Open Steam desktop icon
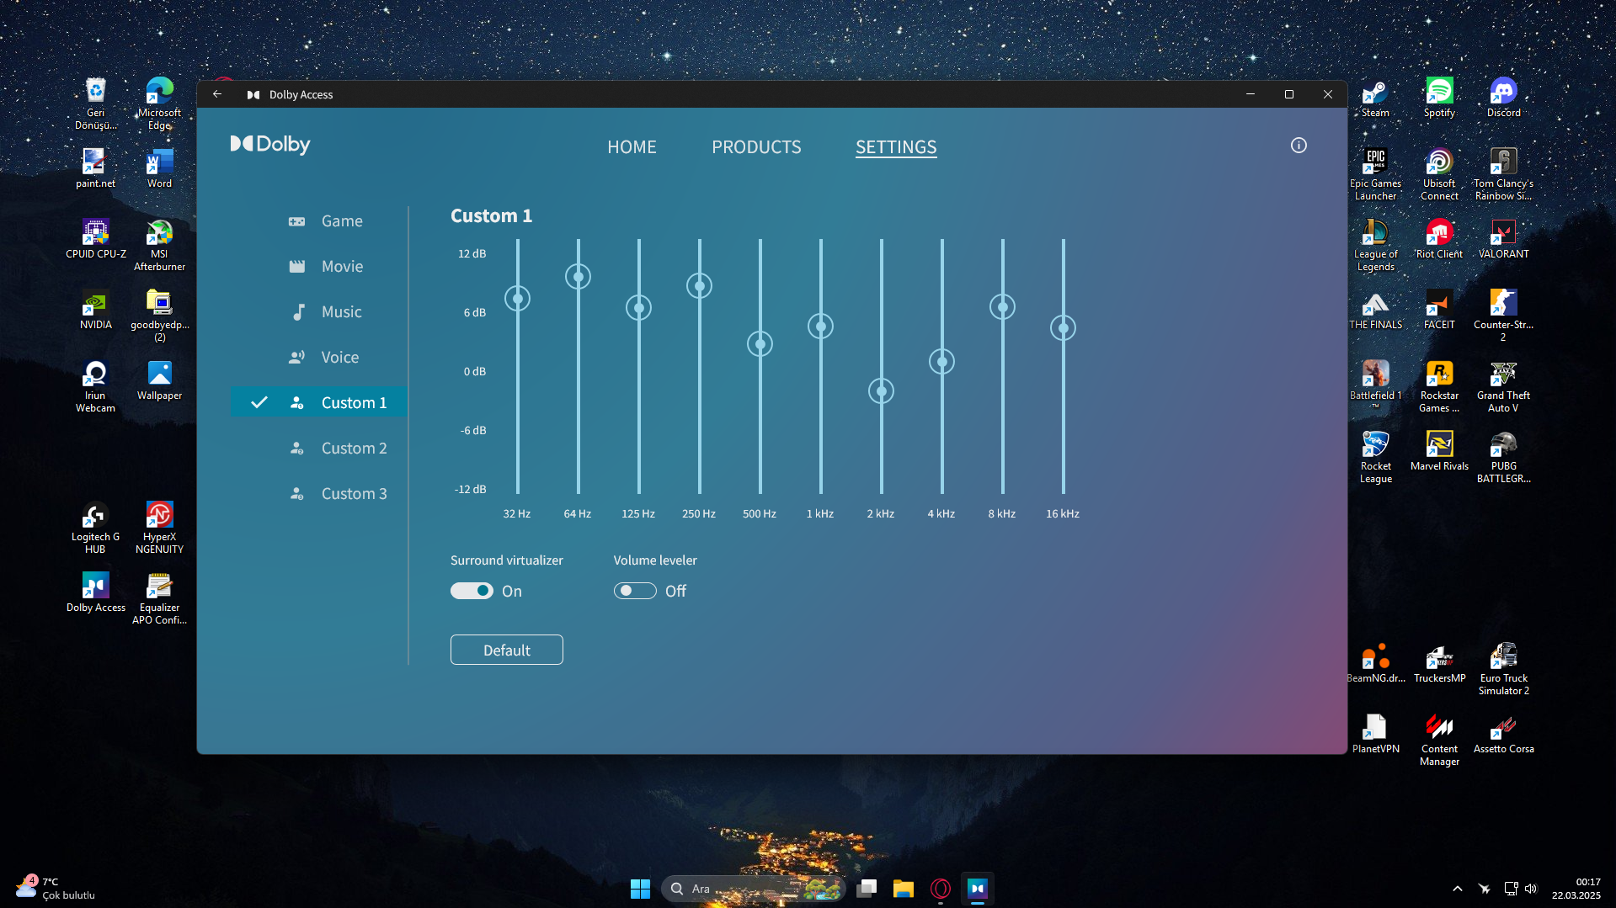 pos(1375,98)
